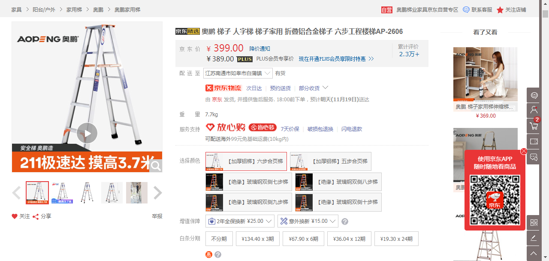Select ¥19.30 x 24期 installment option
The image size is (549, 261).
click(x=396, y=239)
